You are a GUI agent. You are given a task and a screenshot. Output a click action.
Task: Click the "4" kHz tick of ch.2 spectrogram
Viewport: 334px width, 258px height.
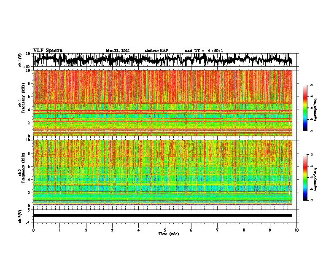[30, 180]
